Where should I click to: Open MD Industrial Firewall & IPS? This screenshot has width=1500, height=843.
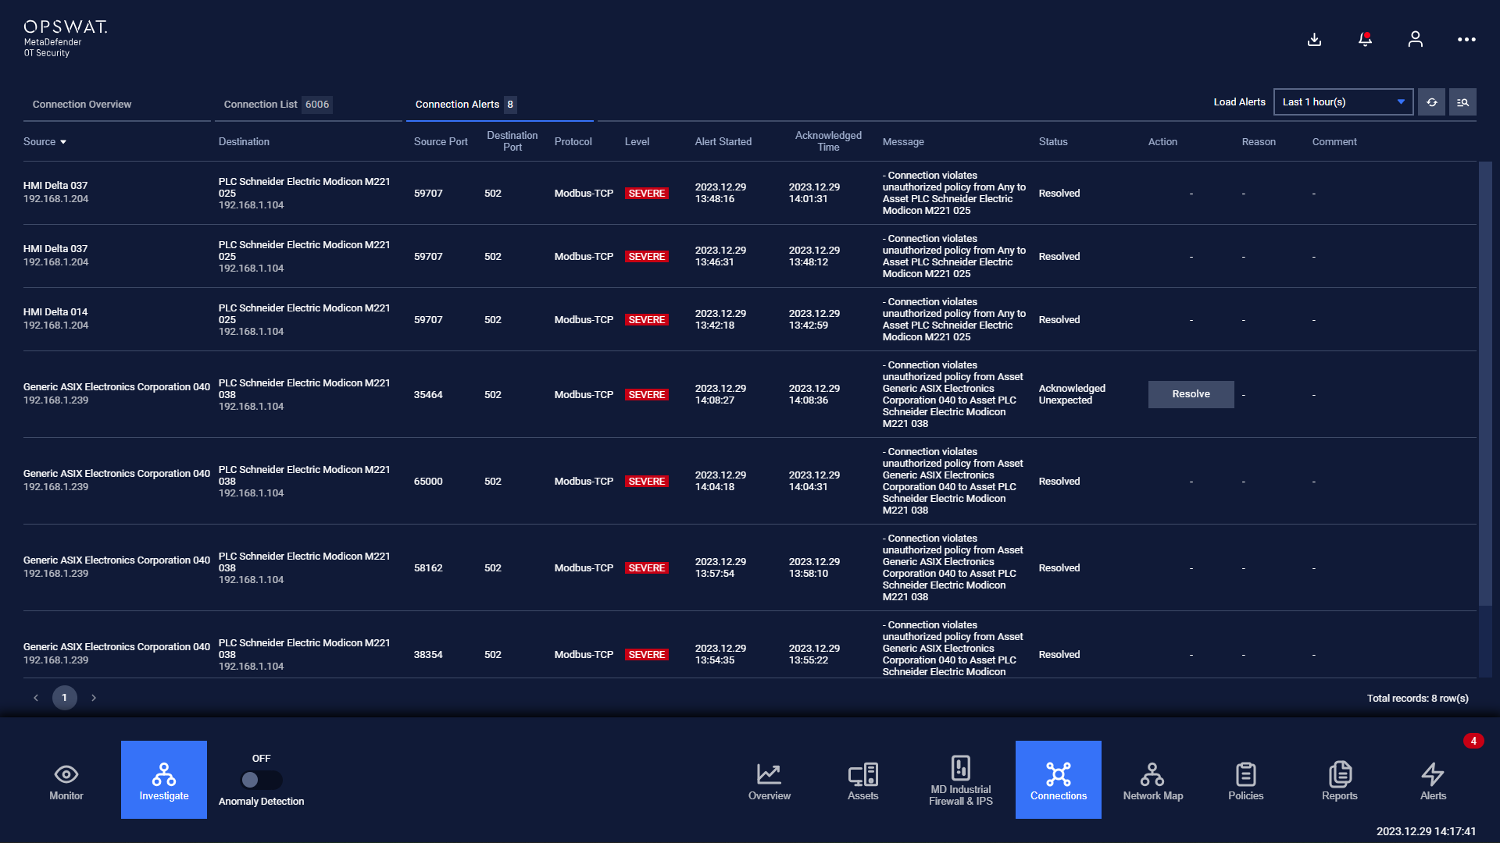[961, 780]
